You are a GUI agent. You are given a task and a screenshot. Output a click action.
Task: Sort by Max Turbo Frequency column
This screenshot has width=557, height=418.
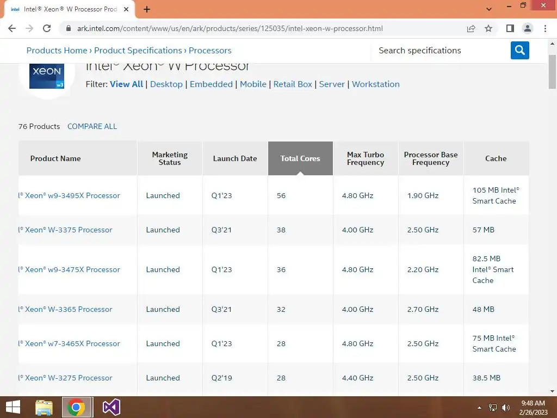[366, 158]
